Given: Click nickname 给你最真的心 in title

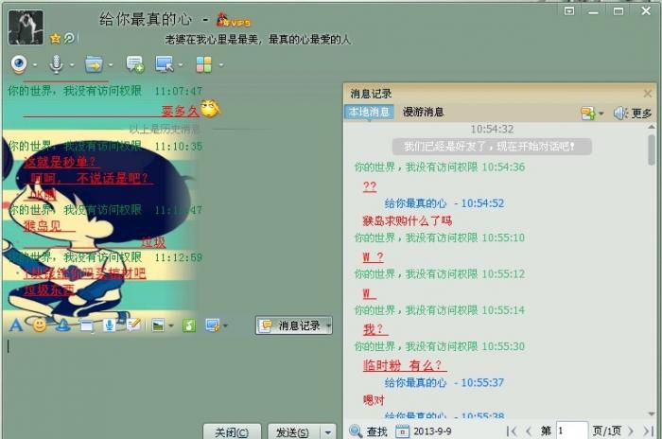Looking at the screenshot, I should pyautogui.click(x=146, y=20).
